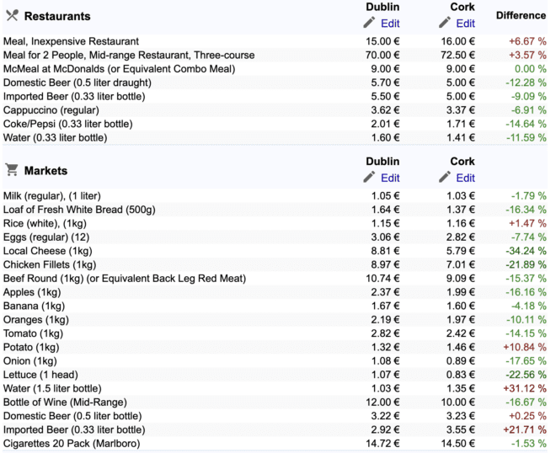The height and width of the screenshot is (453, 556).
Task: Select the Water (1.5 liter bottle) row
Action: [x=275, y=388]
